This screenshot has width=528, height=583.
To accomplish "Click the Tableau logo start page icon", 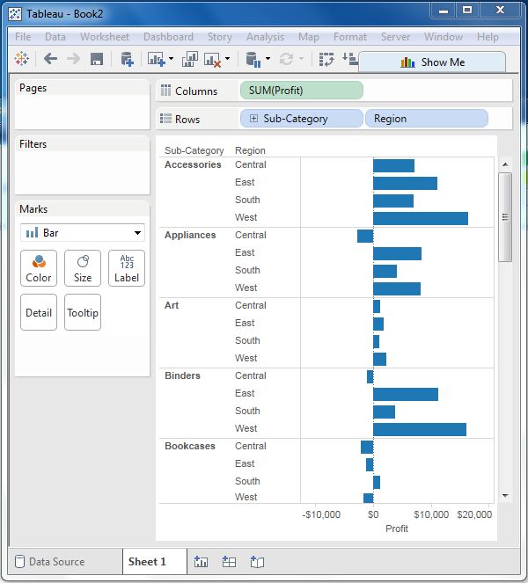I will coord(22,60).
